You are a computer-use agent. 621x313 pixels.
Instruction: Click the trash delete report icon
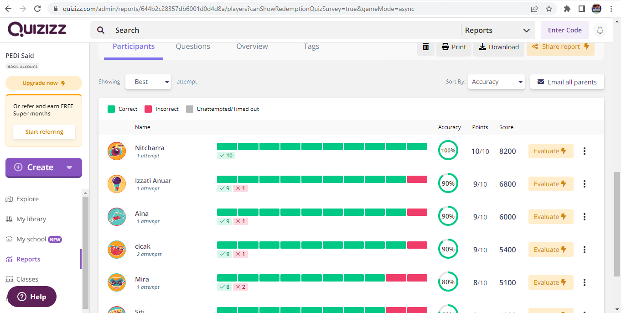point(425,47)
